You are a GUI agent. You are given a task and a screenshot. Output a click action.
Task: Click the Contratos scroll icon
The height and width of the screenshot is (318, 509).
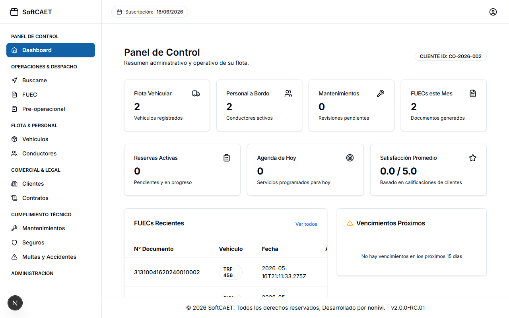click(x=14, y=198)
